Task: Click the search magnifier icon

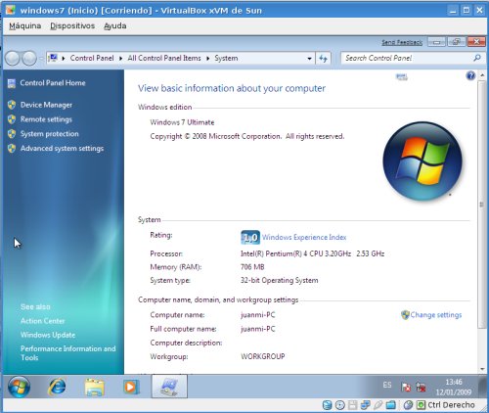Action: (476, 58)
